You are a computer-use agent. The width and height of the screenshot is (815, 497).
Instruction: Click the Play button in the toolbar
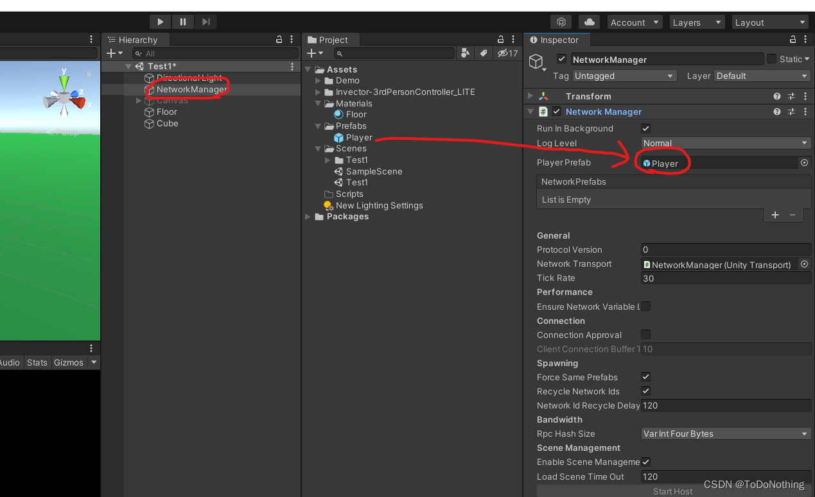coord(161,22)
